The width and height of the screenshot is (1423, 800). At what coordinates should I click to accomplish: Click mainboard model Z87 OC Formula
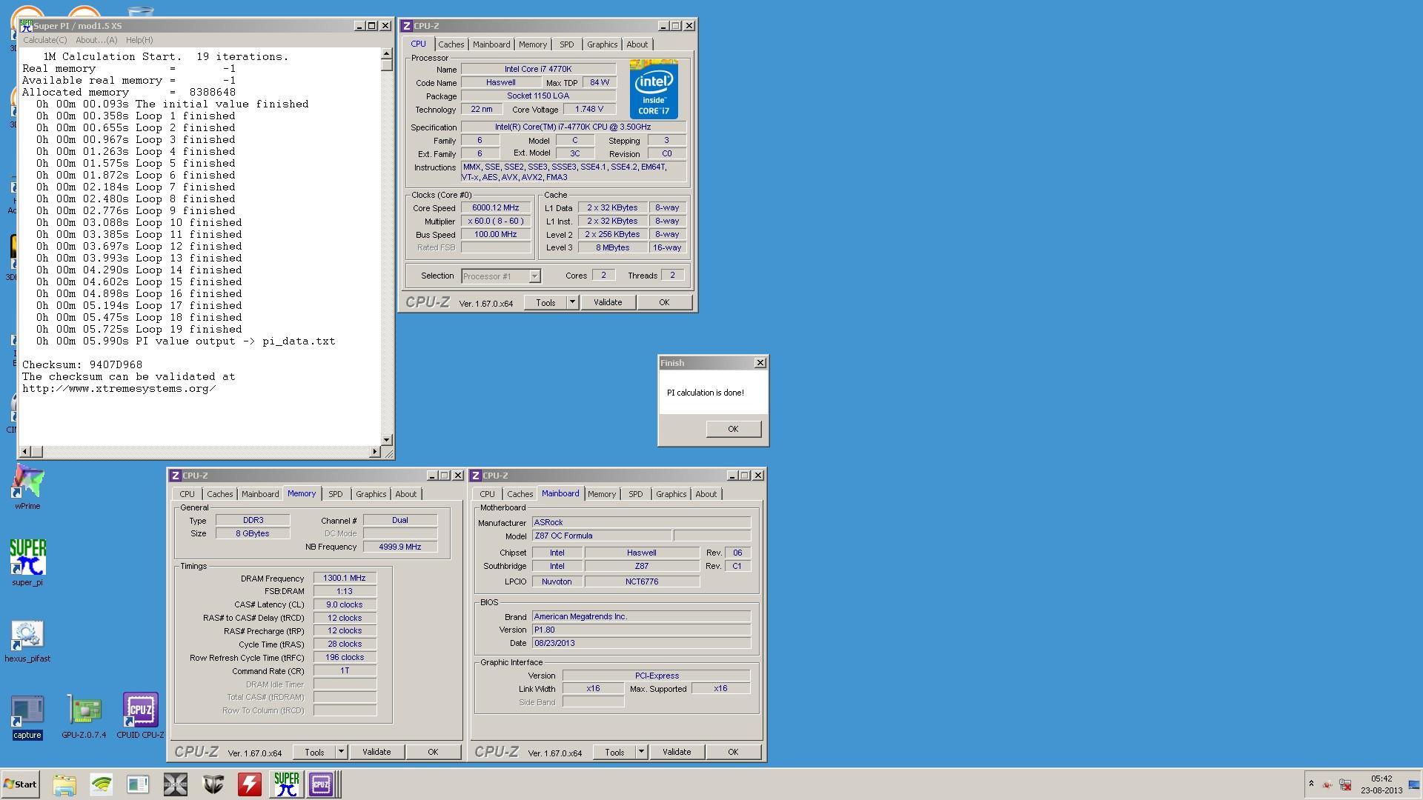point(602,536)
